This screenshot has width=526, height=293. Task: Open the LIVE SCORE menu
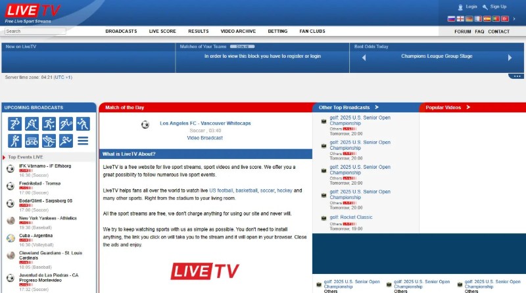[162, 31]
